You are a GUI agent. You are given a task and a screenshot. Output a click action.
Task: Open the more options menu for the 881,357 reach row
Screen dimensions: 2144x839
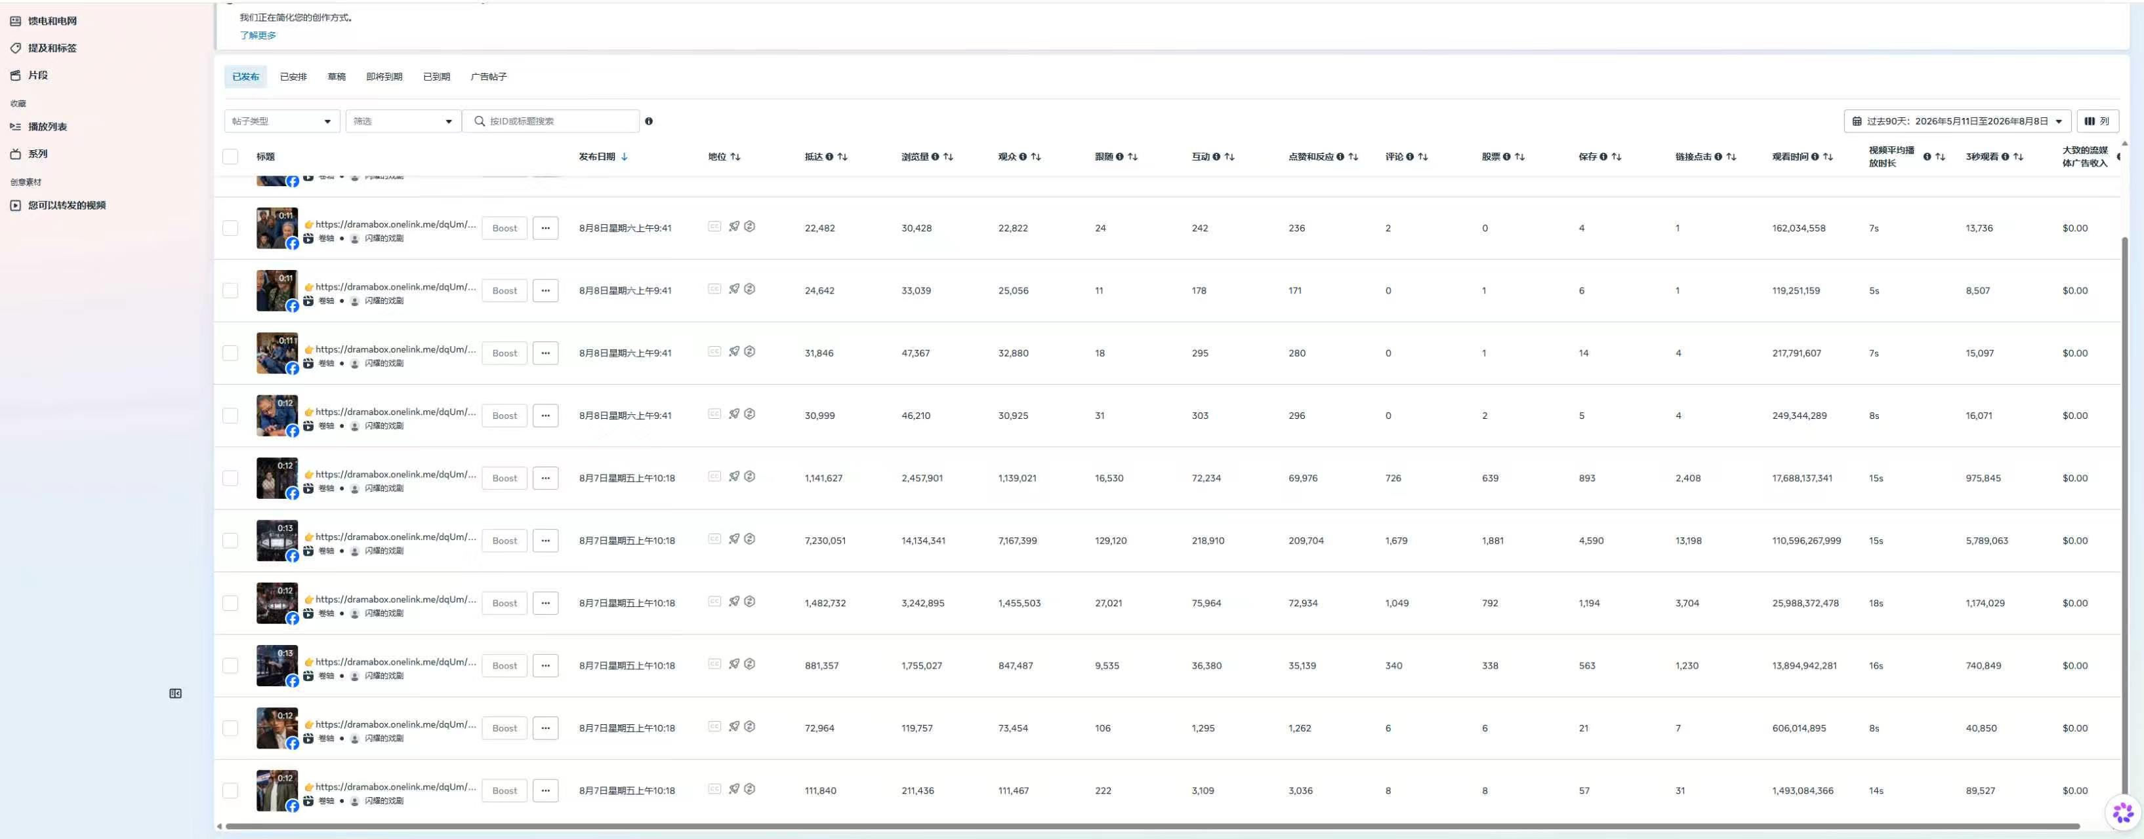coord(546,665)
